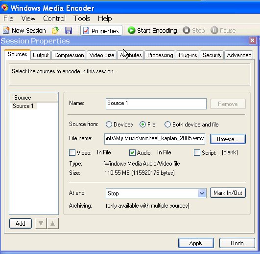
Task: Click the green Start Encoding button
Action: tap(152, 31)
